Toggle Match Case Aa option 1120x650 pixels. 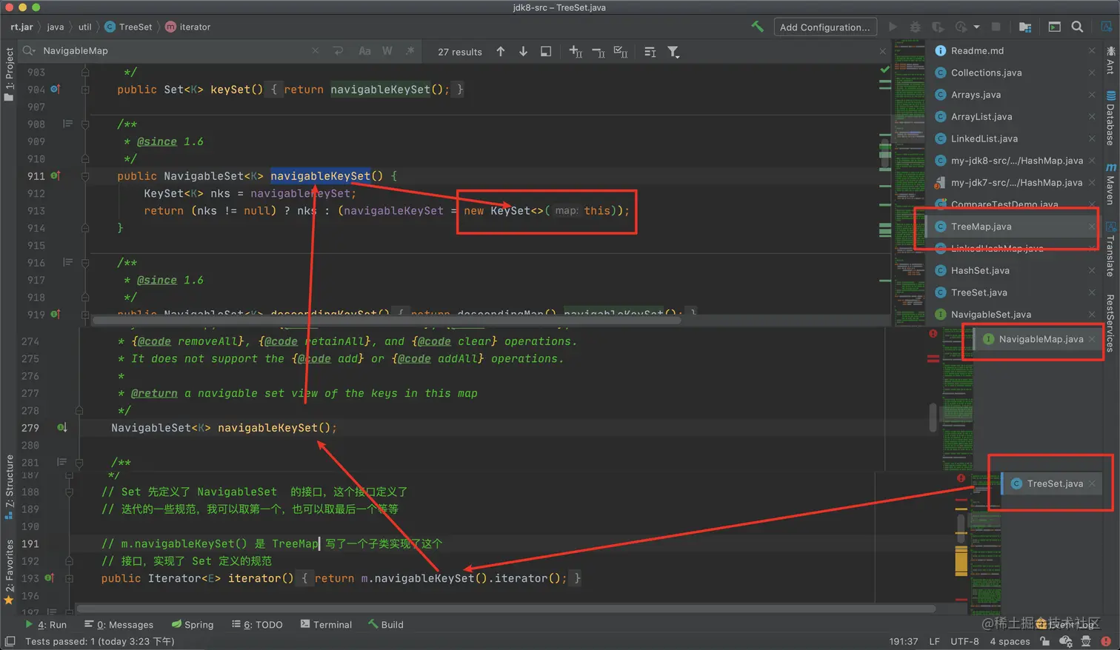coord(364,50)
